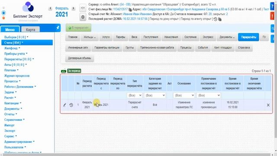277x156 pixels.
Task: Select the Перерасчёты active tab
Action: [x=248, y=37]
